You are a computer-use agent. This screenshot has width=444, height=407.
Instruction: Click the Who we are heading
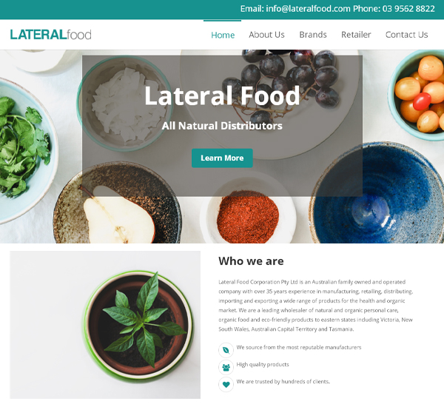[x=251, y=261]
